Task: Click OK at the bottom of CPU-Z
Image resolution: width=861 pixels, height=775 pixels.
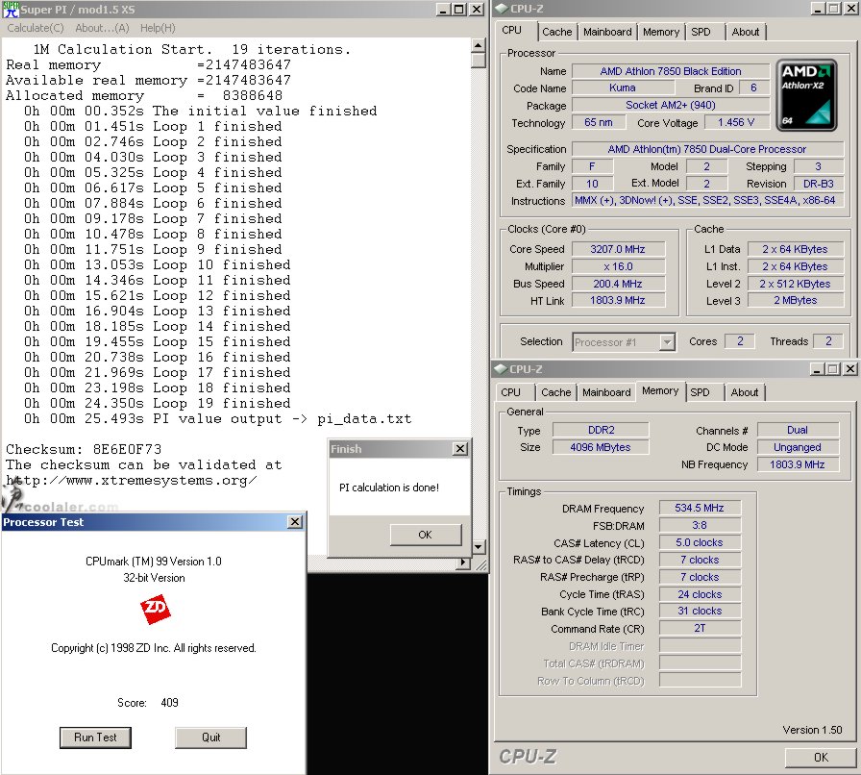Action: (820, 757)
